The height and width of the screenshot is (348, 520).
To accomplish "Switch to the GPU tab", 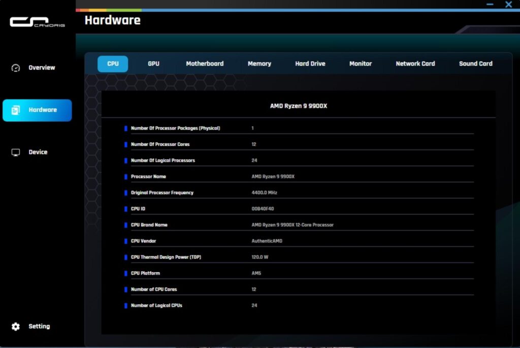I will pos(153,64).
